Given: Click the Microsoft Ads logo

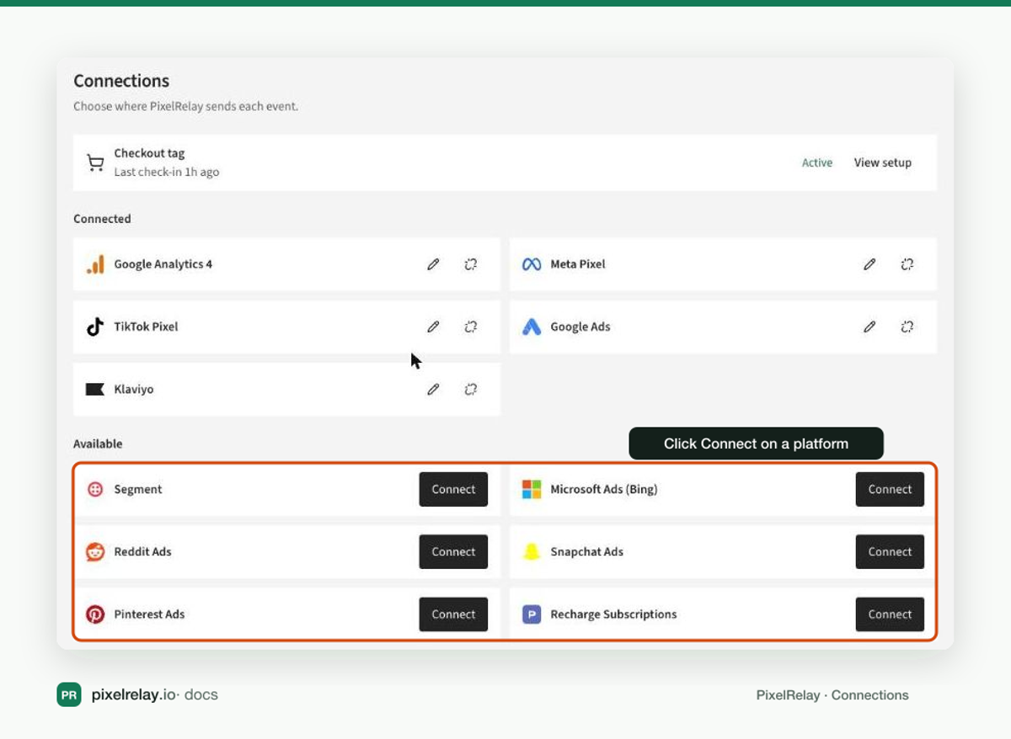Looking at the screenshot, I should [532, 489].
